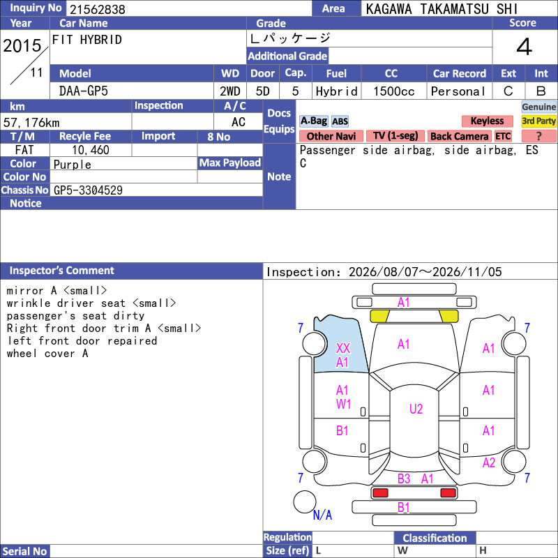Select model code DAA-GP5
This screenshot has width=558, height=558.
pos(84,91)
